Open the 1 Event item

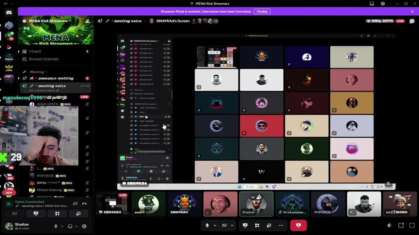[55, 51]
